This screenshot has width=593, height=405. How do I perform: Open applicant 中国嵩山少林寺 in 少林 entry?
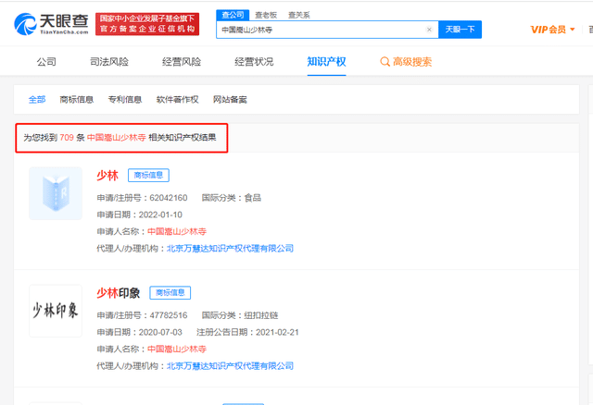(177, 231)
